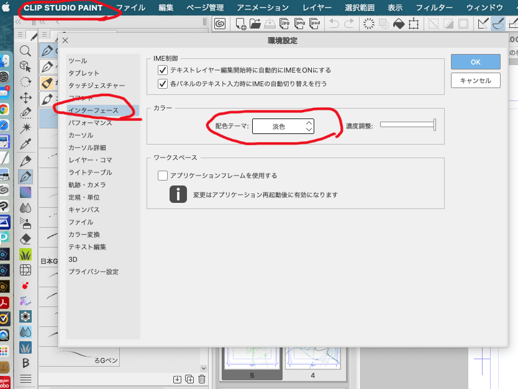The width and height of the screenshot is (518, 389).
Task: Adjust the 濃度調整 slider
Action: tap(407, 125)
